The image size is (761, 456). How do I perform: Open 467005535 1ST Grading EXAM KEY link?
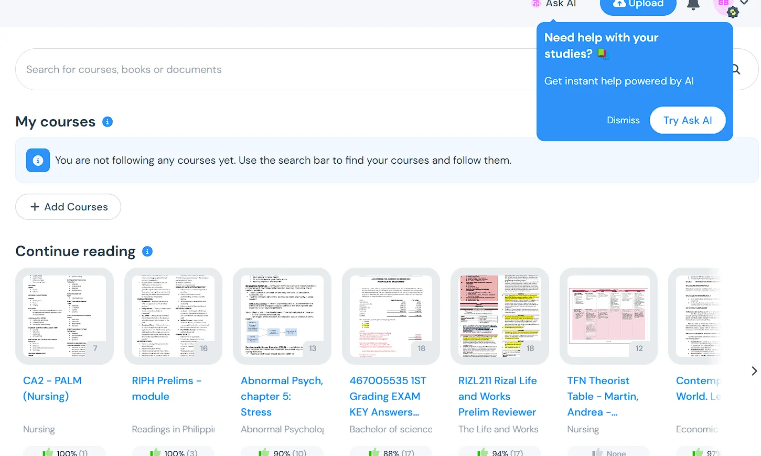[388, 396]
